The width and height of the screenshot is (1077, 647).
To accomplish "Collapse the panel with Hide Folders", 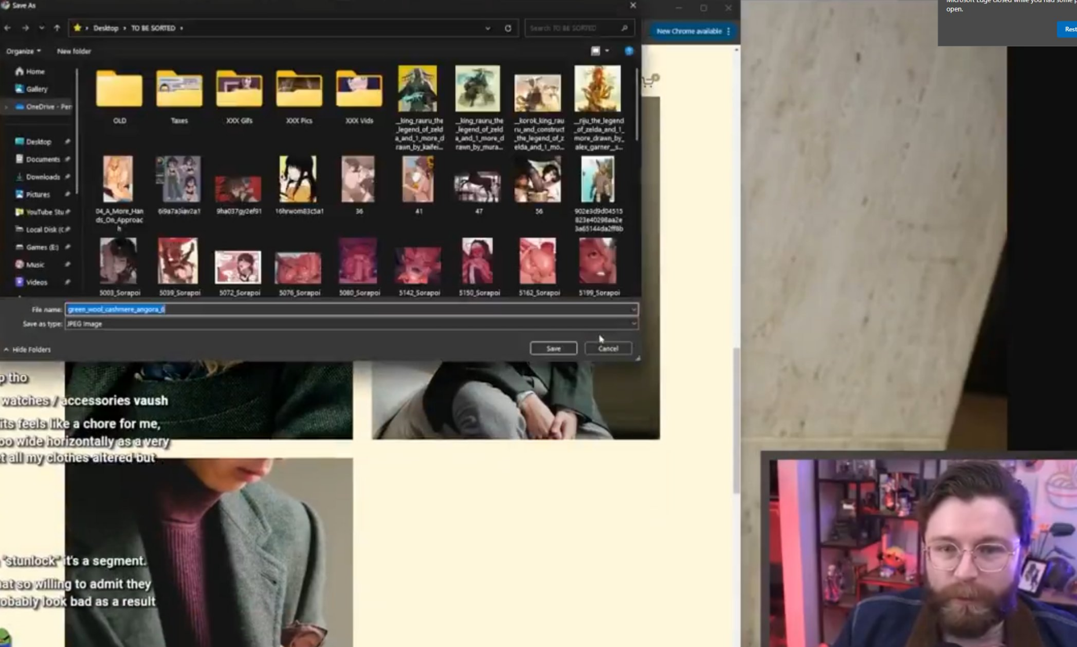I will click(27, 350).
